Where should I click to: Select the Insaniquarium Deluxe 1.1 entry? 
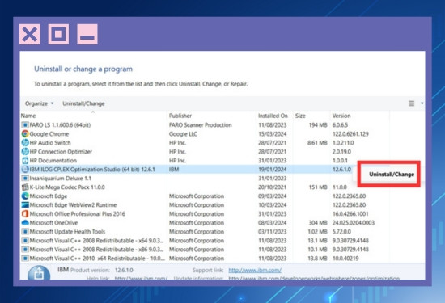60,179
